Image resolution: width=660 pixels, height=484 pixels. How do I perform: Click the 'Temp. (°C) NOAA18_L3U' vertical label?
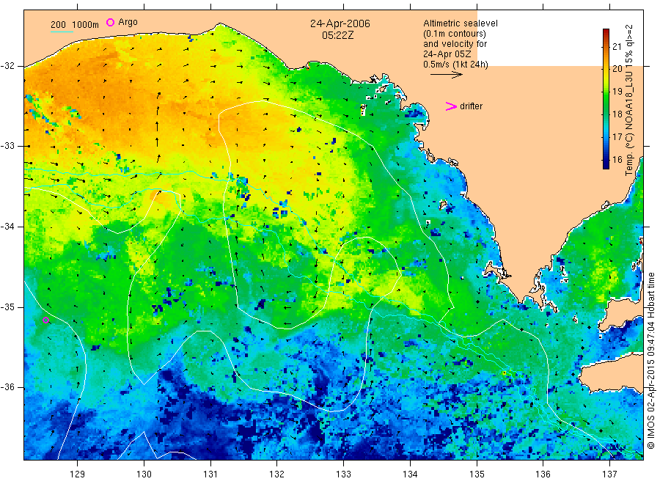(x=629, y=123)
